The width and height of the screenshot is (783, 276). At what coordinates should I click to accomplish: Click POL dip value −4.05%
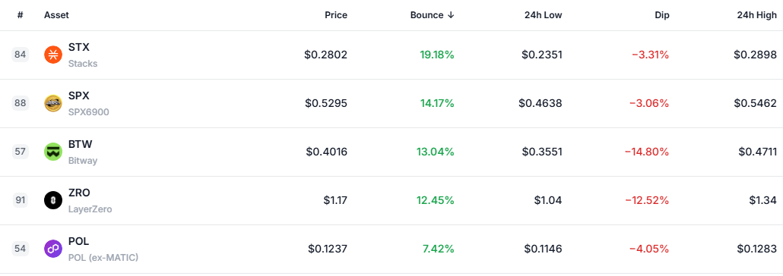click(x=649, y=249)
